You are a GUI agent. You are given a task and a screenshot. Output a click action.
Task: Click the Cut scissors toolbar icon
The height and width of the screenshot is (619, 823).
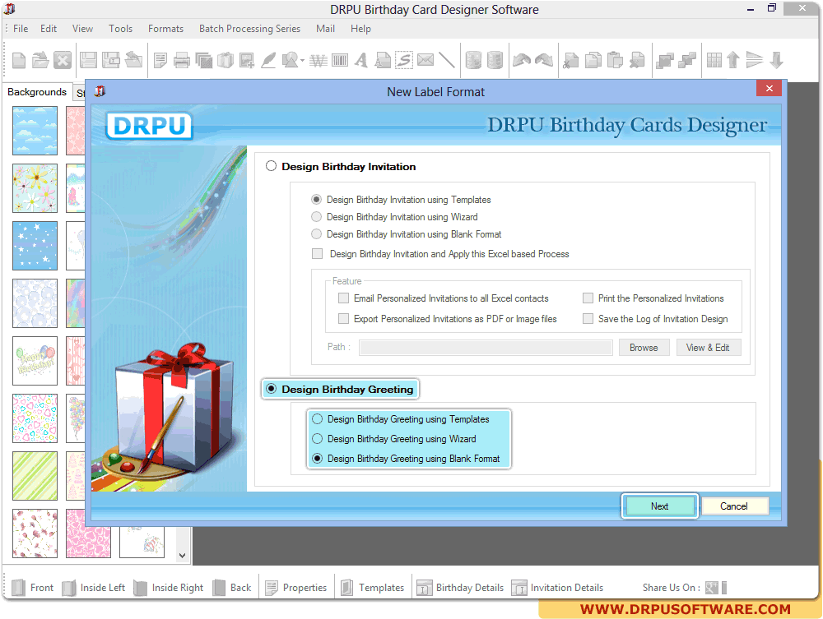coord(570,60)
